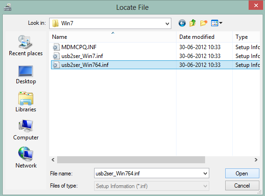Click Setup Info type of usb2ser_Win7.inf
This screenshot has height=196, width=265.
pyautogui.click(x=248, y=56)
